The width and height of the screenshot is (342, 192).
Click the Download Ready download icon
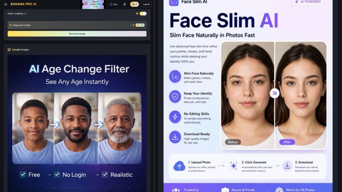(x=175, y=137)
